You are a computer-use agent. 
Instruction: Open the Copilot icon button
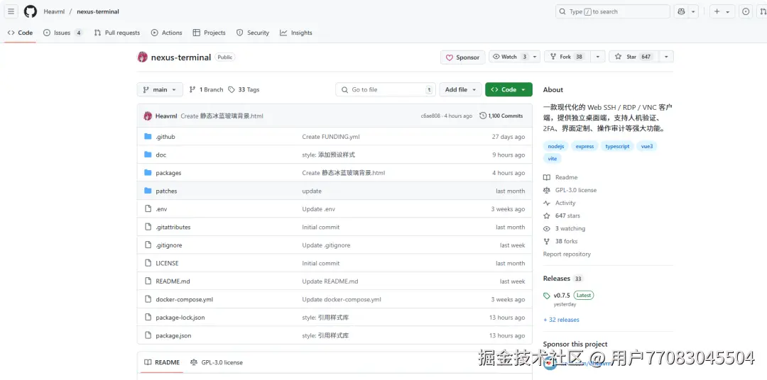tap(681, 12)
